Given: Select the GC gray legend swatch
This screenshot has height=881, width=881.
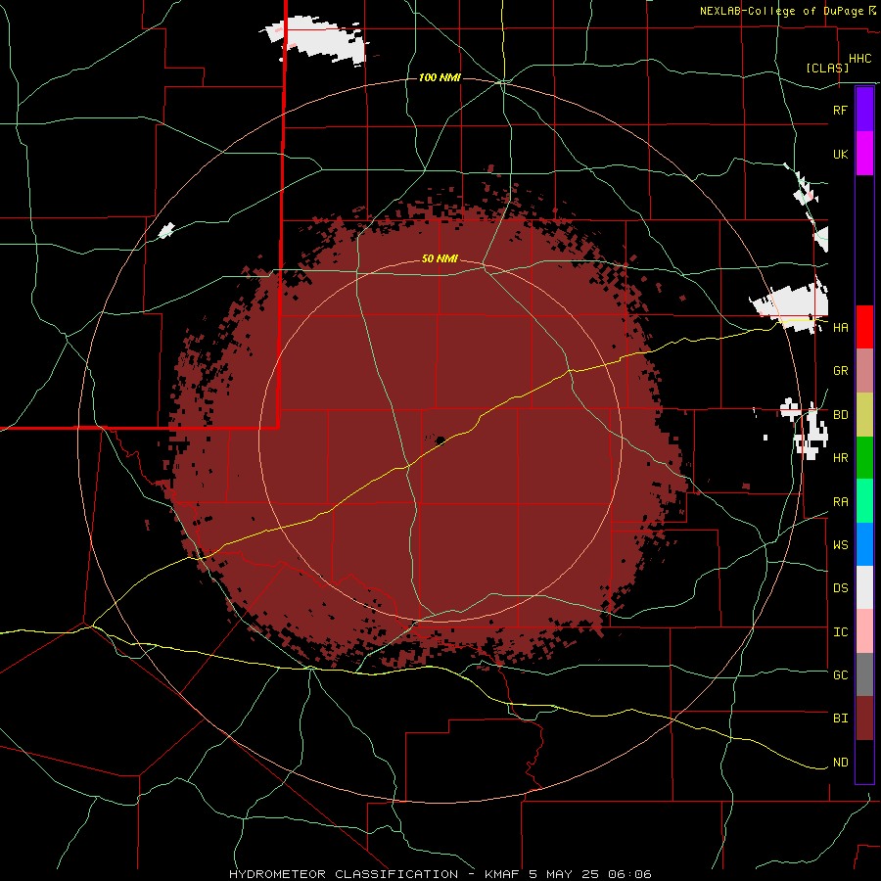Looking at the screenshot, I should [864, 674].
